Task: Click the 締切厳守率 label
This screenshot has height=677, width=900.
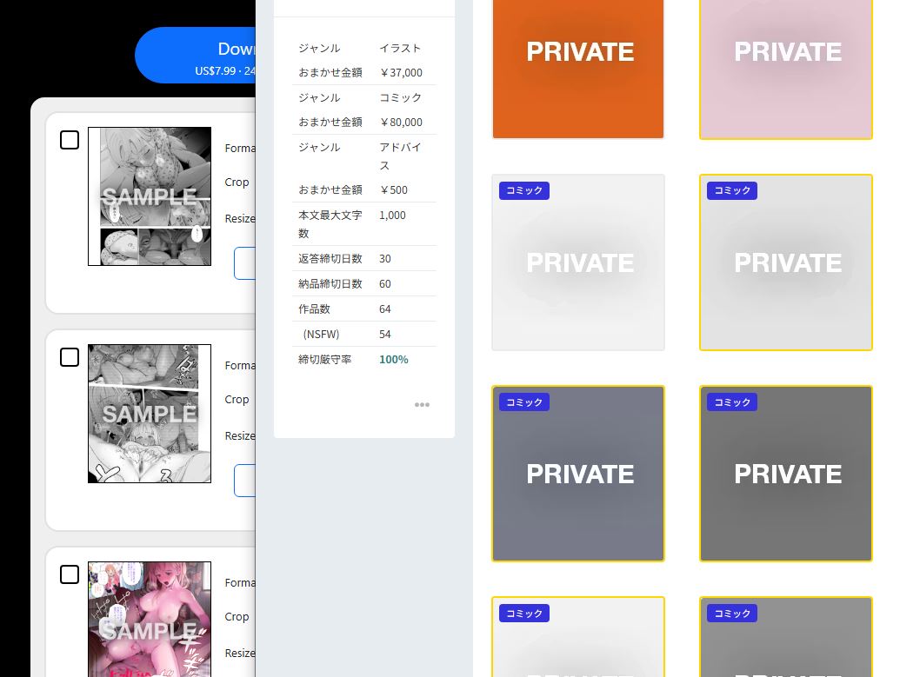Action: pos(325,360)
